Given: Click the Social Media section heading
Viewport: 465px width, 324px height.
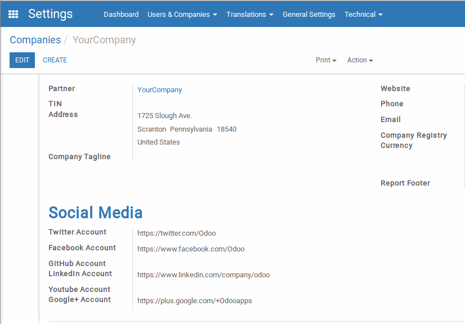Looking at the screenshot, I should (96, 213).
